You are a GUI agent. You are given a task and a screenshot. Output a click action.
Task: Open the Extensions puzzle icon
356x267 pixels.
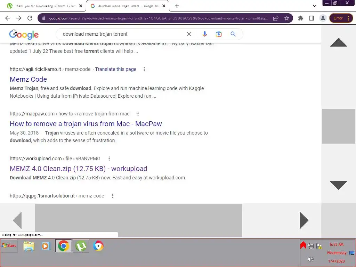[301, 18]
